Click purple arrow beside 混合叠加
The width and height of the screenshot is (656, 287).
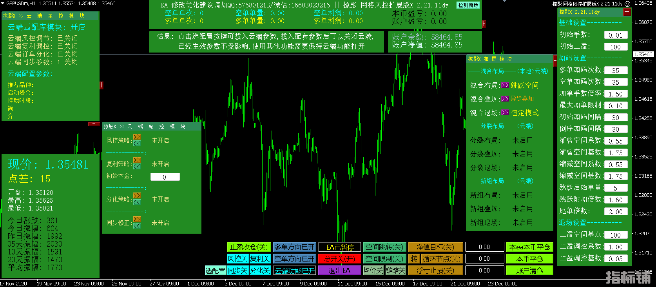pyautogui.click(x=505, y=99)
